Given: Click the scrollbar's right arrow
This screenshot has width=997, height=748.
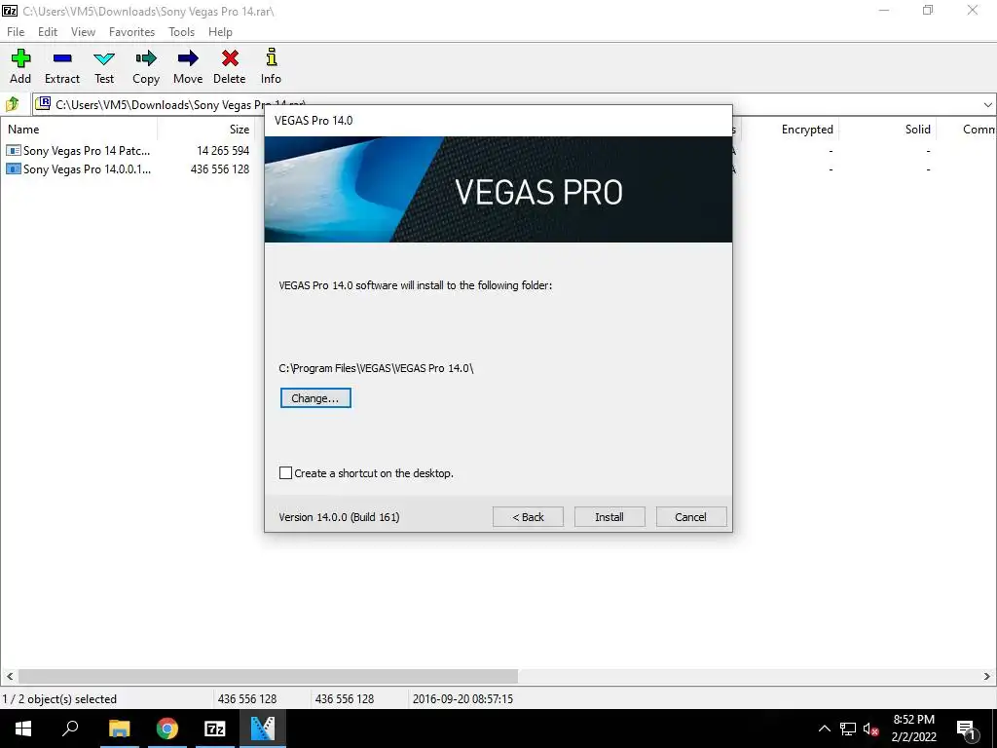Looking at the screenshot, I should click(x=987, y=676).
